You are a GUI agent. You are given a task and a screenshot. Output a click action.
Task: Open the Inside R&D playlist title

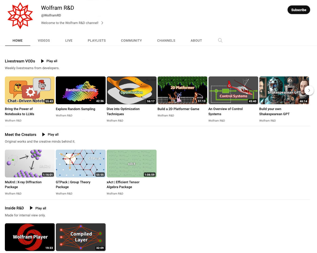[x=14, y=208]
